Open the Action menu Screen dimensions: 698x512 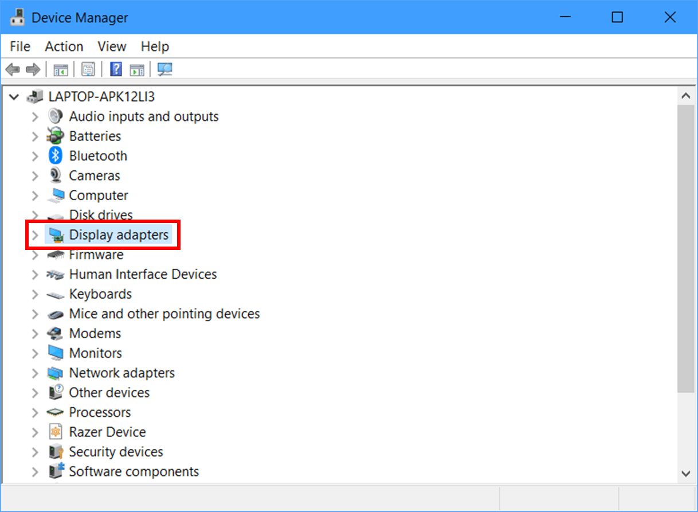coord(63,46)
